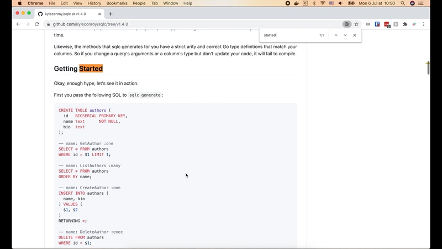Click the Getting Started heading
This screenshot has height=249, width=442.
[78, 69]
